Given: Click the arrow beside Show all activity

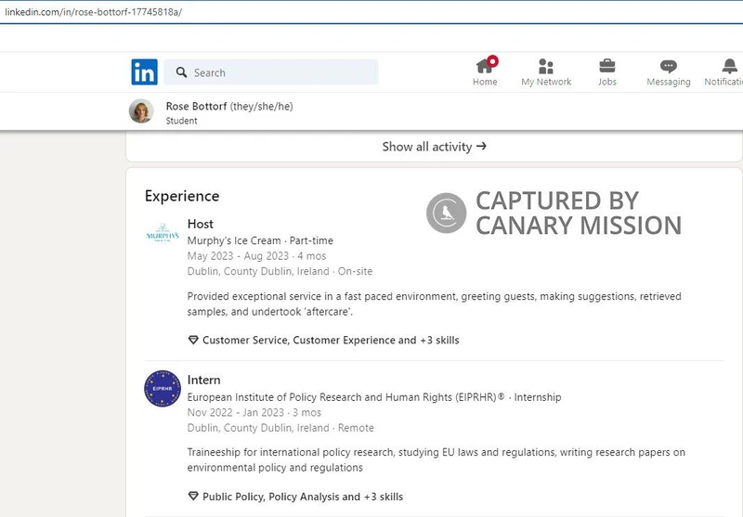Looking at the screenshot, I should point(481,147).
